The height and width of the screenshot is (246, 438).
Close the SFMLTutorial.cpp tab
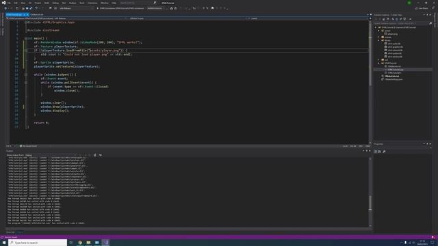27,14
